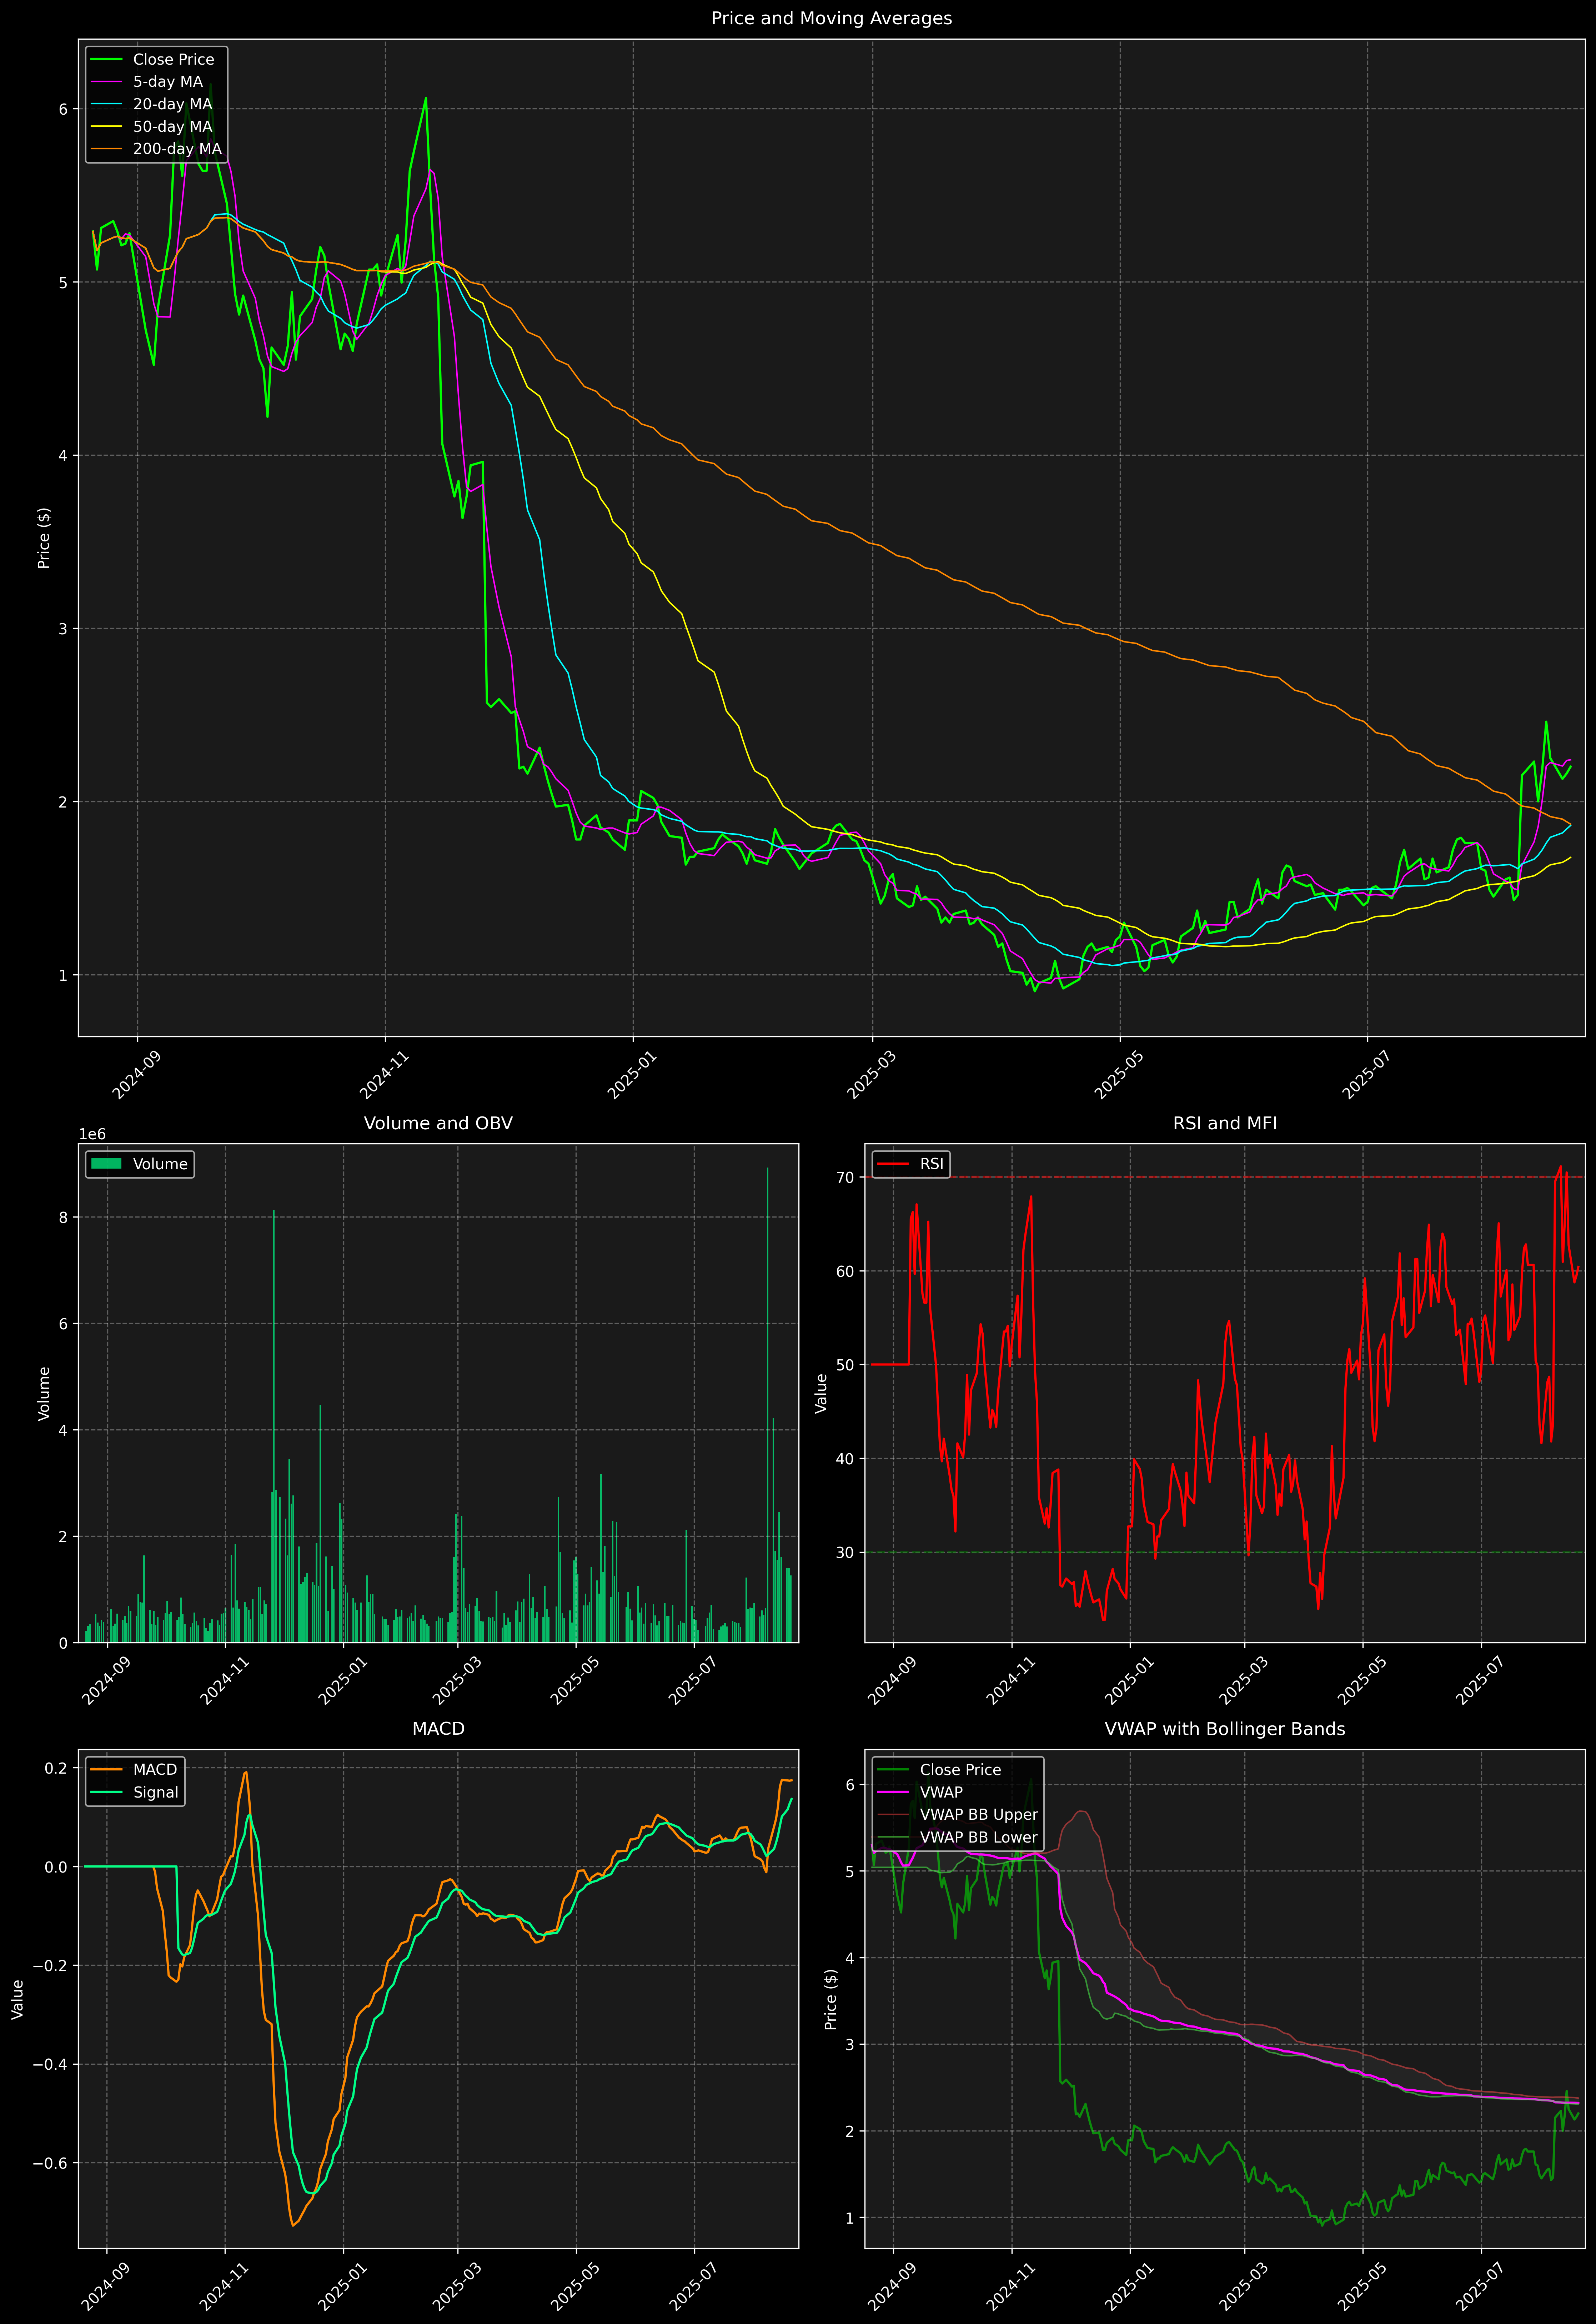Click the green Volume legend swatch
The image size is (1596, 2324).
(x=106, y=1164)
